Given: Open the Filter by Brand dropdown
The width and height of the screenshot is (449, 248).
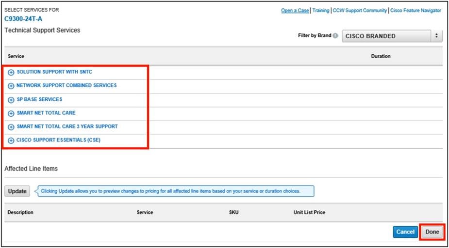Looking at the screenshot, I should point(392,36).
